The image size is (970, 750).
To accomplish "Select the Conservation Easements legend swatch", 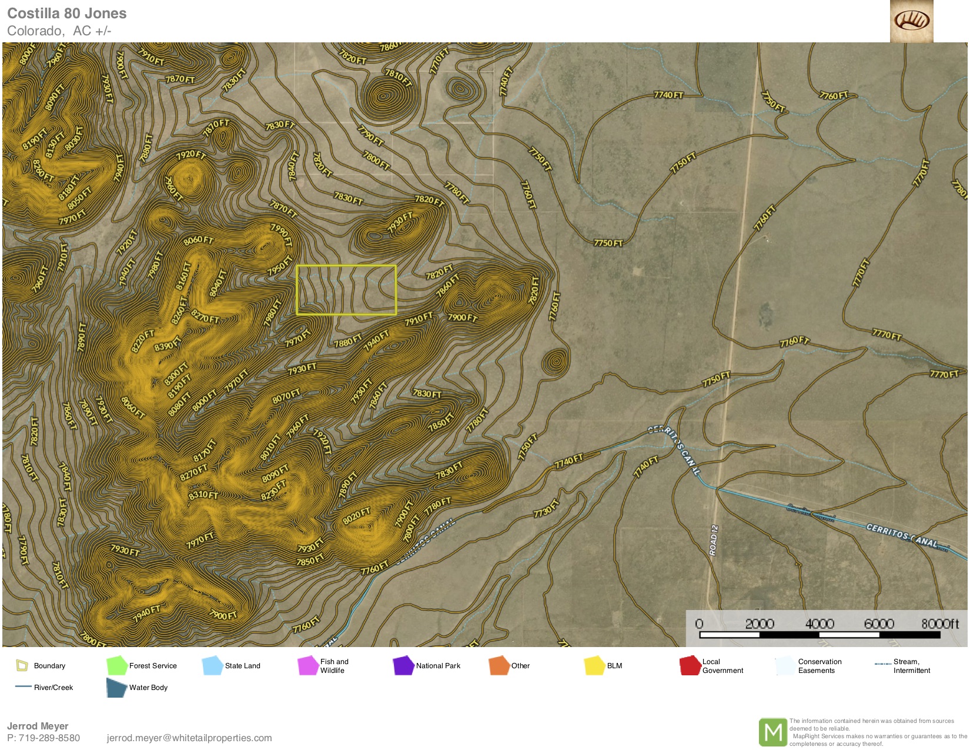I will 785,665.
